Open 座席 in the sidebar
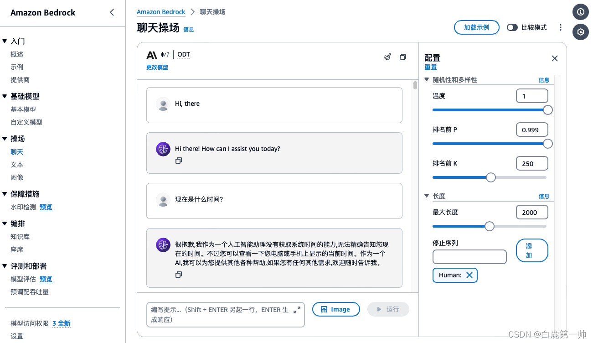593x343 pixels. pos(17,249)
